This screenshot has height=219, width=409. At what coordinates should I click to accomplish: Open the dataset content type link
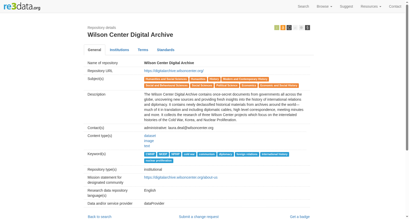(x=150, y=136)
